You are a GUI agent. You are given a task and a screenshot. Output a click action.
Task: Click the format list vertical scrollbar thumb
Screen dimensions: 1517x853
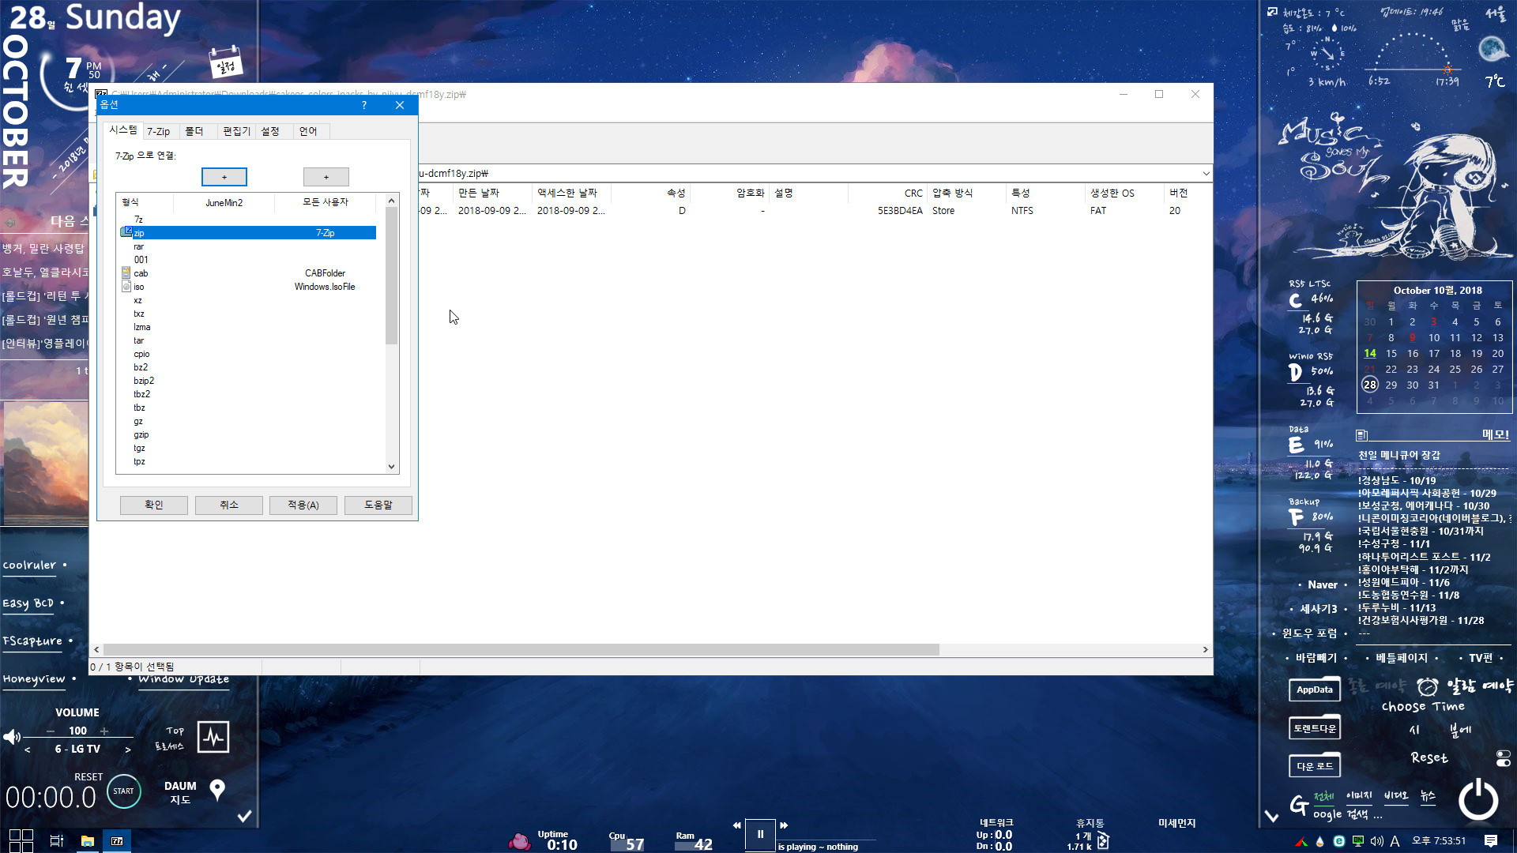(x=391, y=276)
